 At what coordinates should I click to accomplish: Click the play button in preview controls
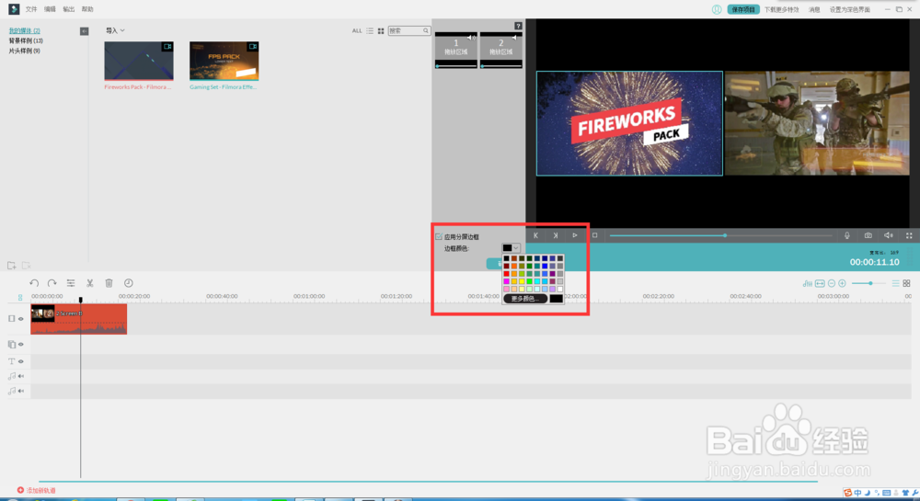575,235
